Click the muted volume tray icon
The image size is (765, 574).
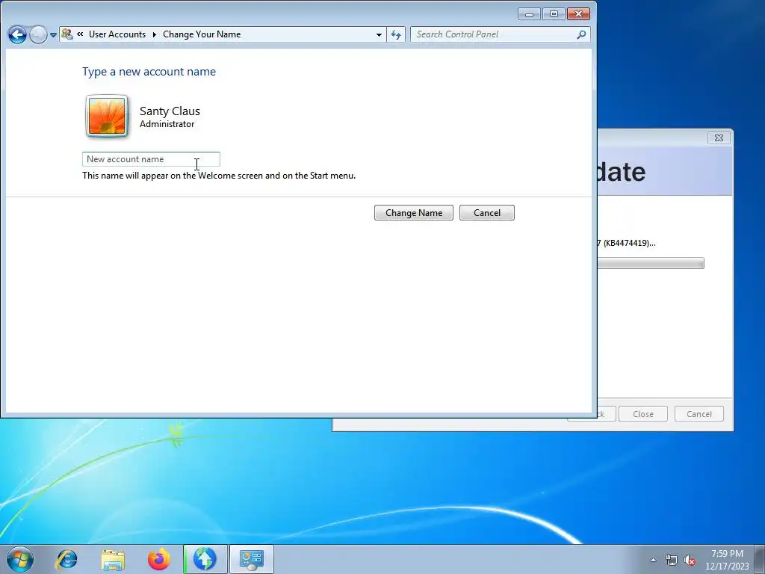click(690, 560)
